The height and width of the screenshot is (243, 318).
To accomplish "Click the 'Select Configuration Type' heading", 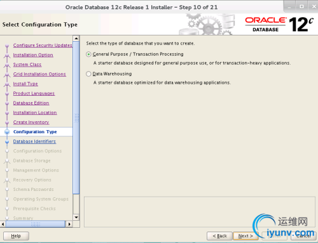I will coord(40,25).
